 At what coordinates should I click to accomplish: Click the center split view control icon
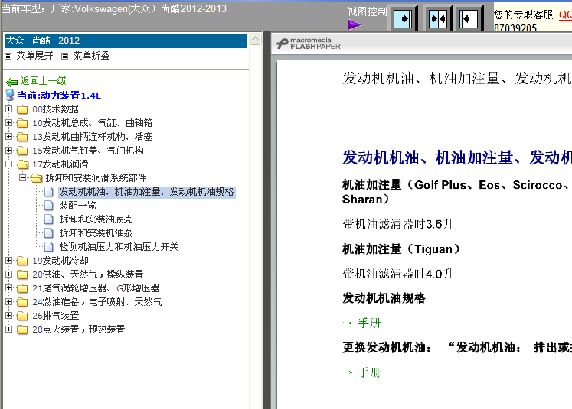(x=437, y=18)
